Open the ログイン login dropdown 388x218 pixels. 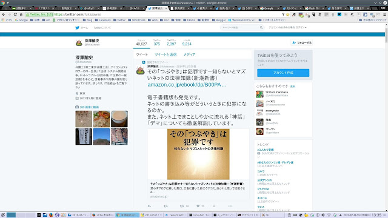pos(301,27)
